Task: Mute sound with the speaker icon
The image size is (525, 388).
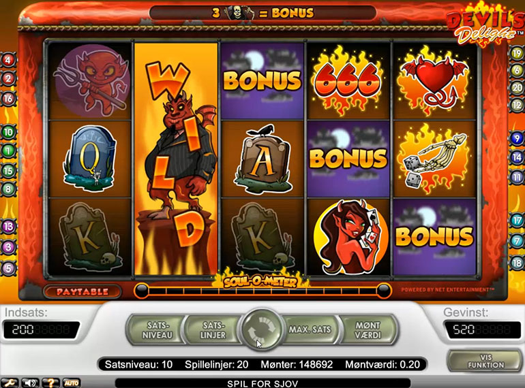Action: coord(31,383)
